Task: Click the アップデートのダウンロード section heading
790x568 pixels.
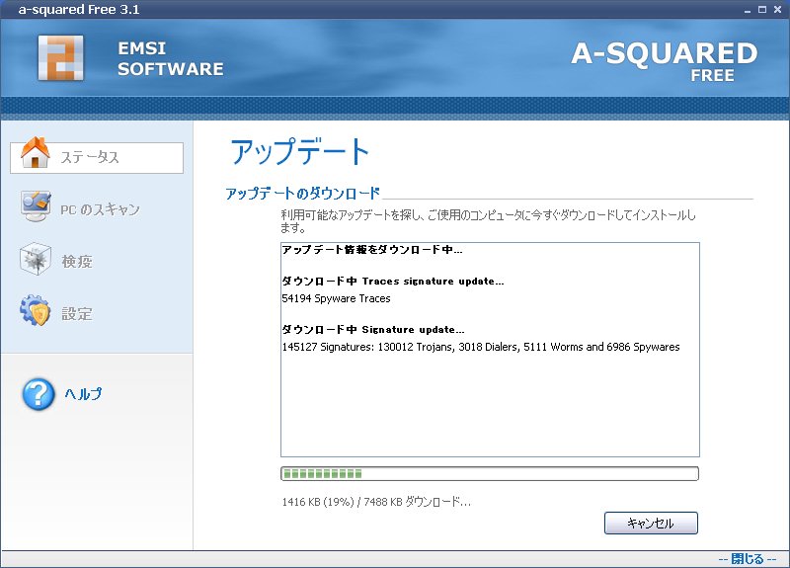Action: 302,193
